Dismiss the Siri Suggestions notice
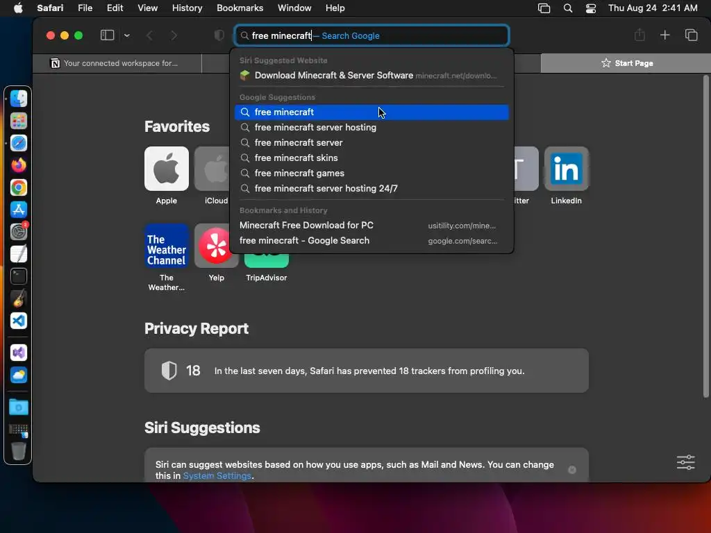The height and width of the screenshot is (533, 711). coord(572,470)
